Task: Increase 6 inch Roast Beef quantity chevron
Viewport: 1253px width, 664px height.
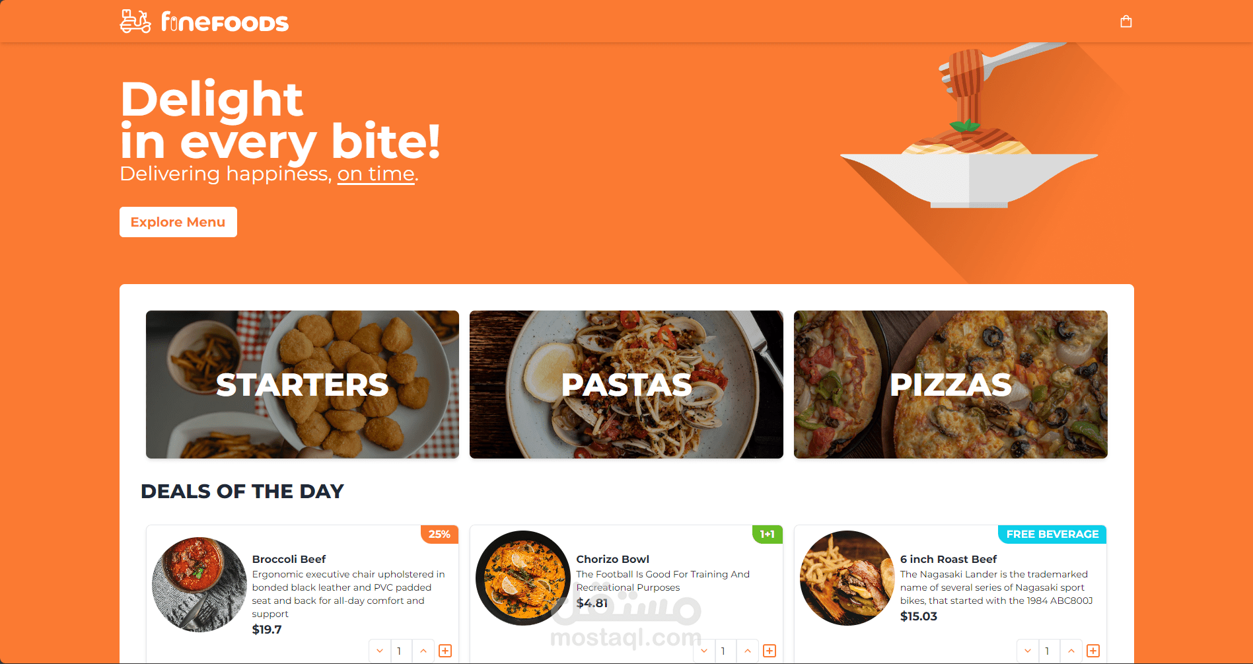Action: [1071, 651]
